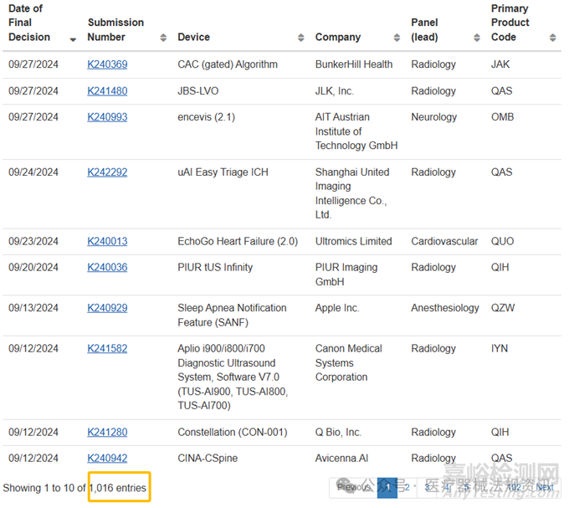
Task: Go to Previous page
Action: (353, 487)
